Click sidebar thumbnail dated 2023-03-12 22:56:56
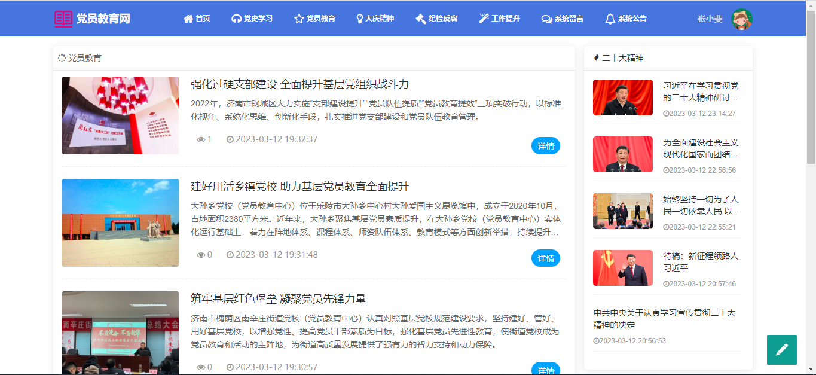Image resolution: width=816 pixels, height=375 pixels. pyautogui.click(x=623, y=154)
